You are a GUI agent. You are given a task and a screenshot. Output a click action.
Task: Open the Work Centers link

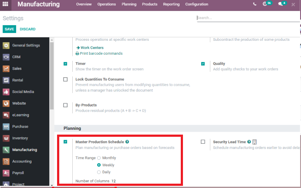91,47
